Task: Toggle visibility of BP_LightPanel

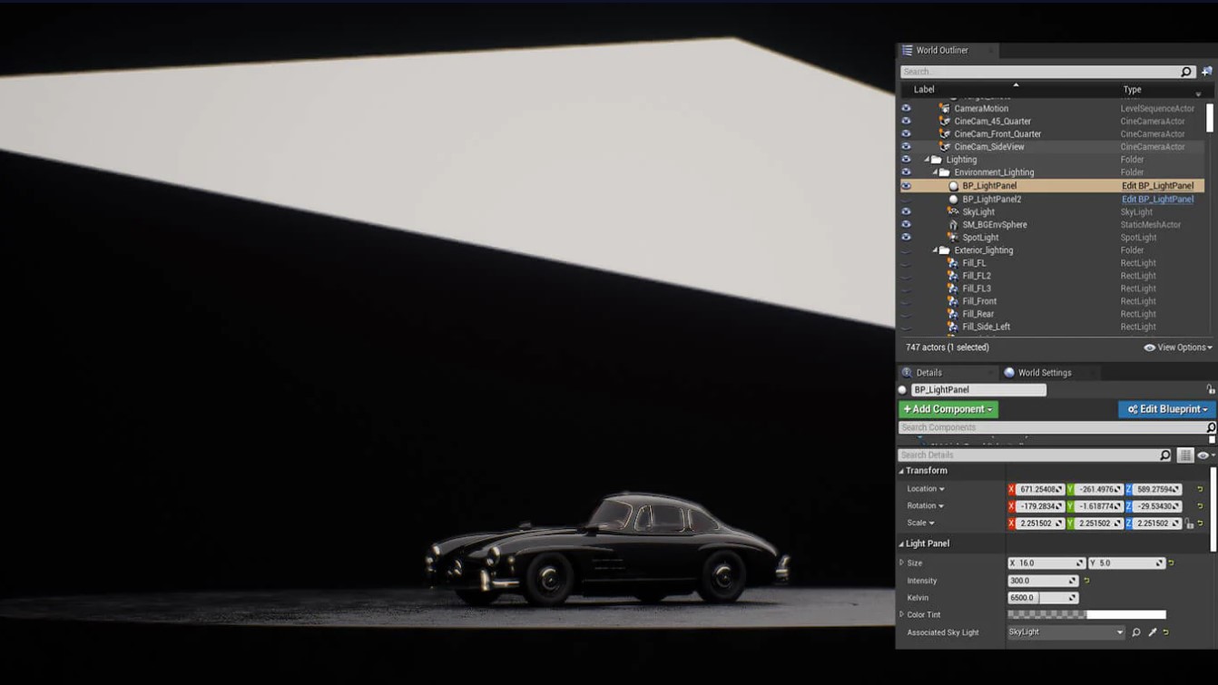Action: (907, 185)
